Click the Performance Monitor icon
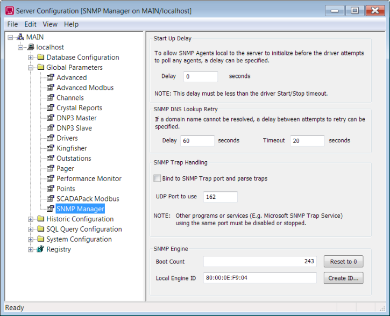This screenshot has width=390, height=316. pos(51,178)
